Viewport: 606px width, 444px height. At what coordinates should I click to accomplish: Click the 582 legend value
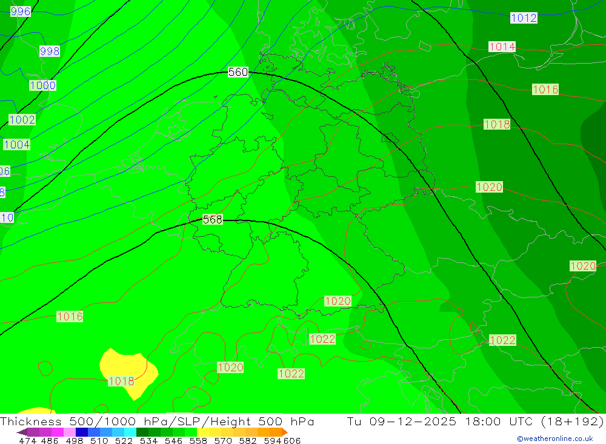click(x=247, y=440)
